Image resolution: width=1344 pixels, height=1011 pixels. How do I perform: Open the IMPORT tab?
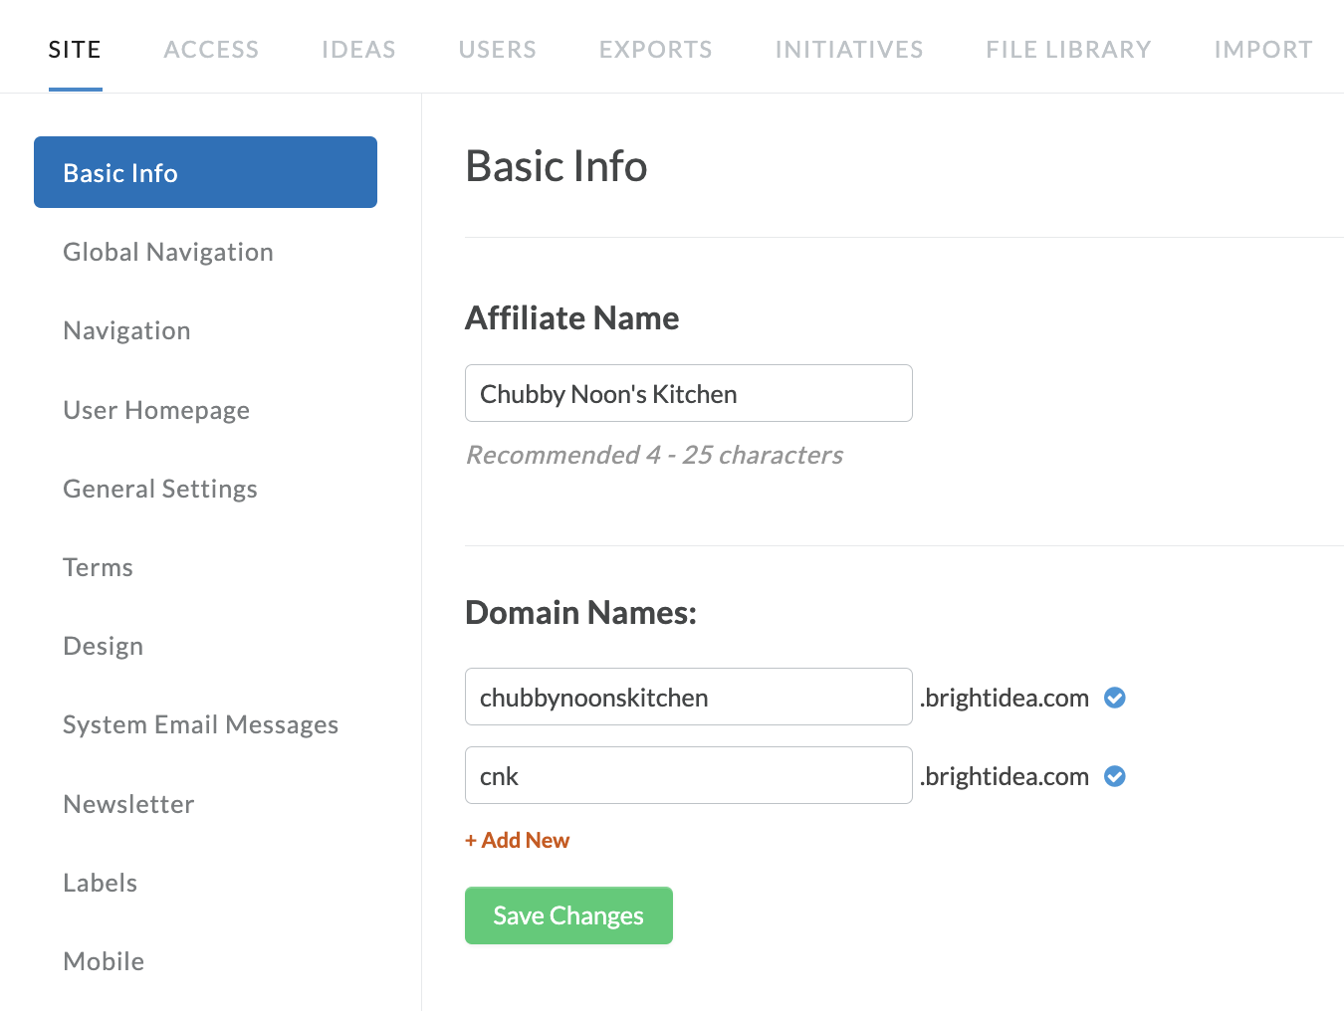tap(1263, 50)
